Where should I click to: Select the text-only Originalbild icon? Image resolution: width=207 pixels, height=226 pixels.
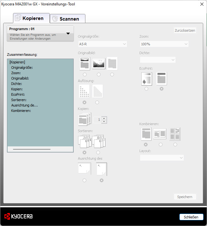pos(112,64)
